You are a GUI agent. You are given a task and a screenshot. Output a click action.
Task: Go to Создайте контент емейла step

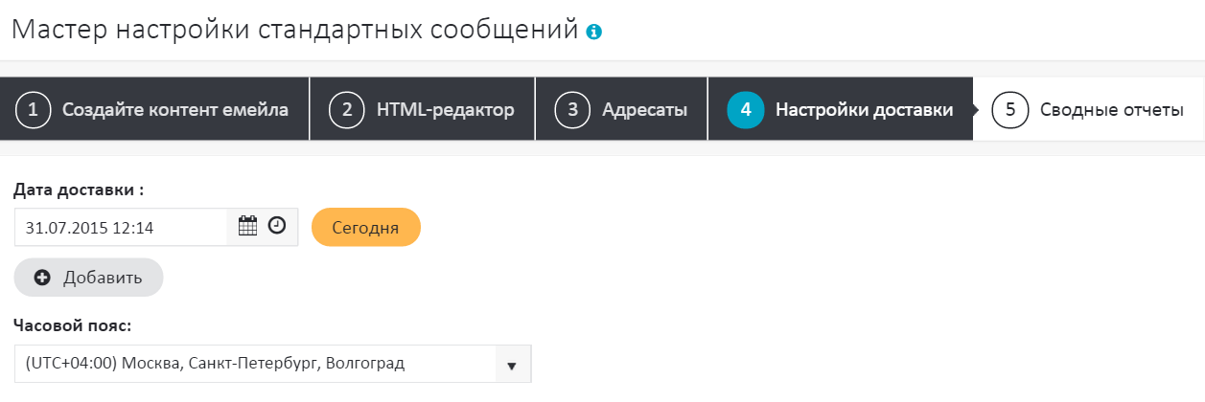pyautogui.click(x=175, y=109)
